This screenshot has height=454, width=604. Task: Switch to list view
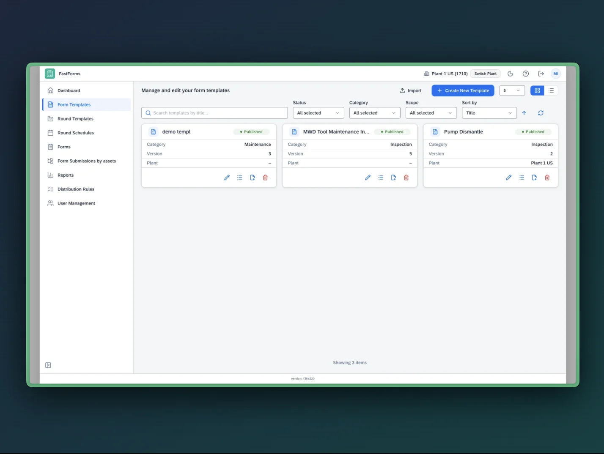pos(551,90)
